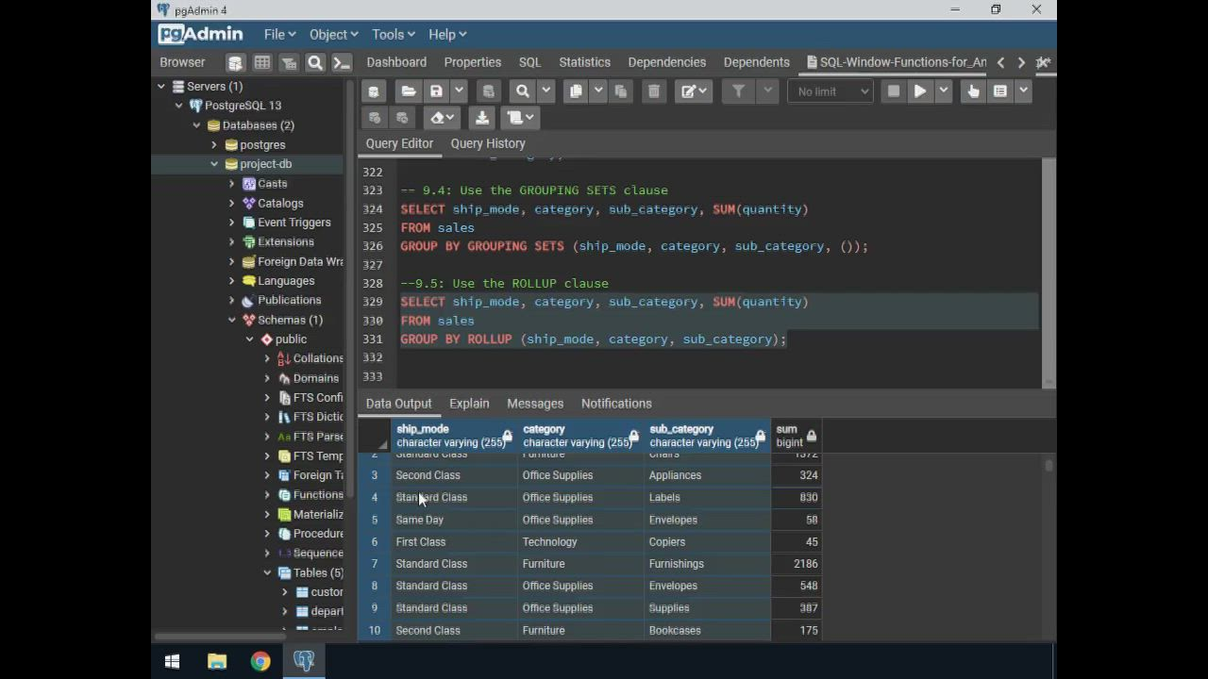Viewport: 1208px width, 679px height.
Task: Click the Dashboard tab
Action: point(396,62)
